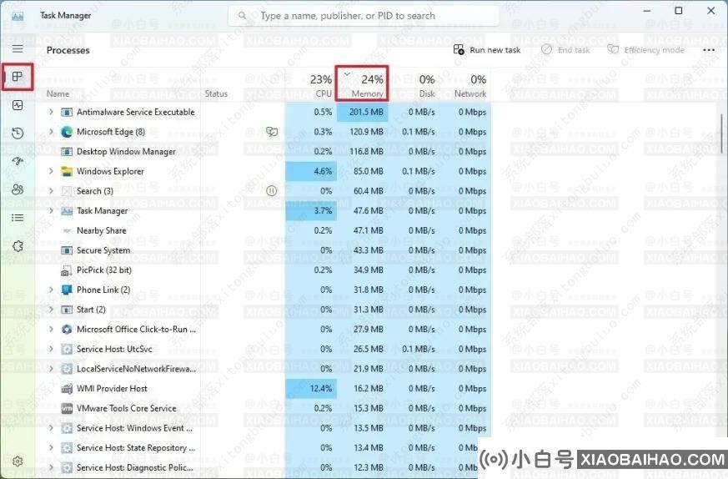Expand the Task Manager process row

click(x=51, y=211)
